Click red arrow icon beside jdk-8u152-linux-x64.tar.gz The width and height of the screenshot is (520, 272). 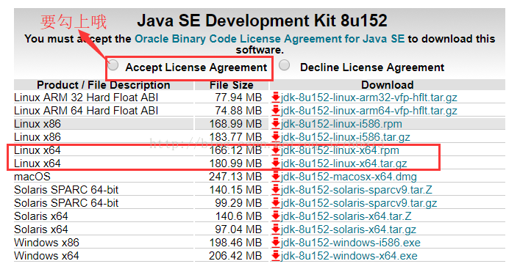[x=276, y=163]
